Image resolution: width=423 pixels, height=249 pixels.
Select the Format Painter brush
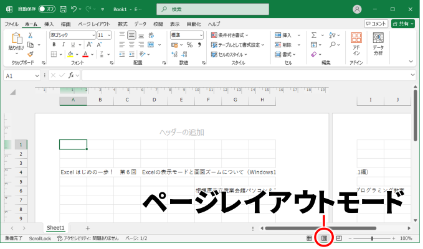coord(31,54)
